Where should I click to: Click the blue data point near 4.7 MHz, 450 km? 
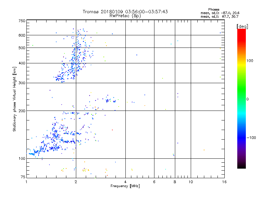point(137,55)
